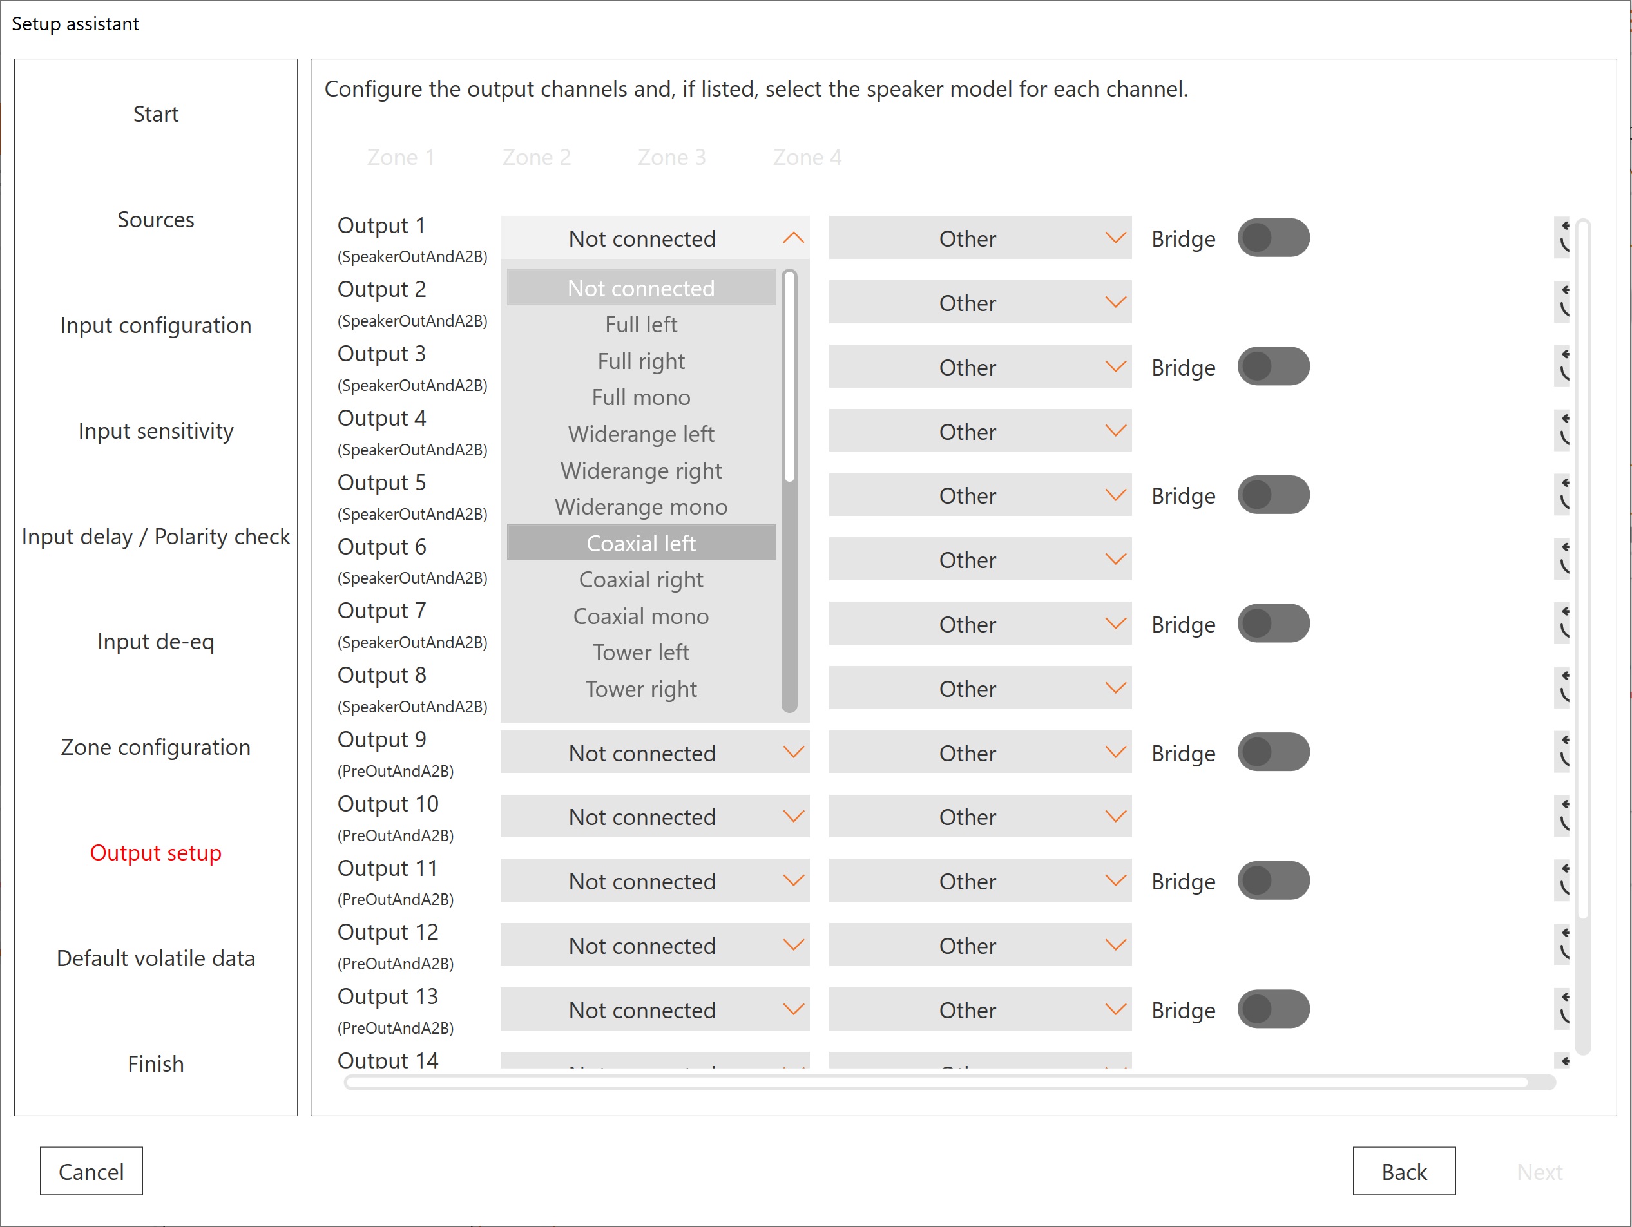Click the dropdown list's vertical scrollbar thumb

[x=789, y=376]
